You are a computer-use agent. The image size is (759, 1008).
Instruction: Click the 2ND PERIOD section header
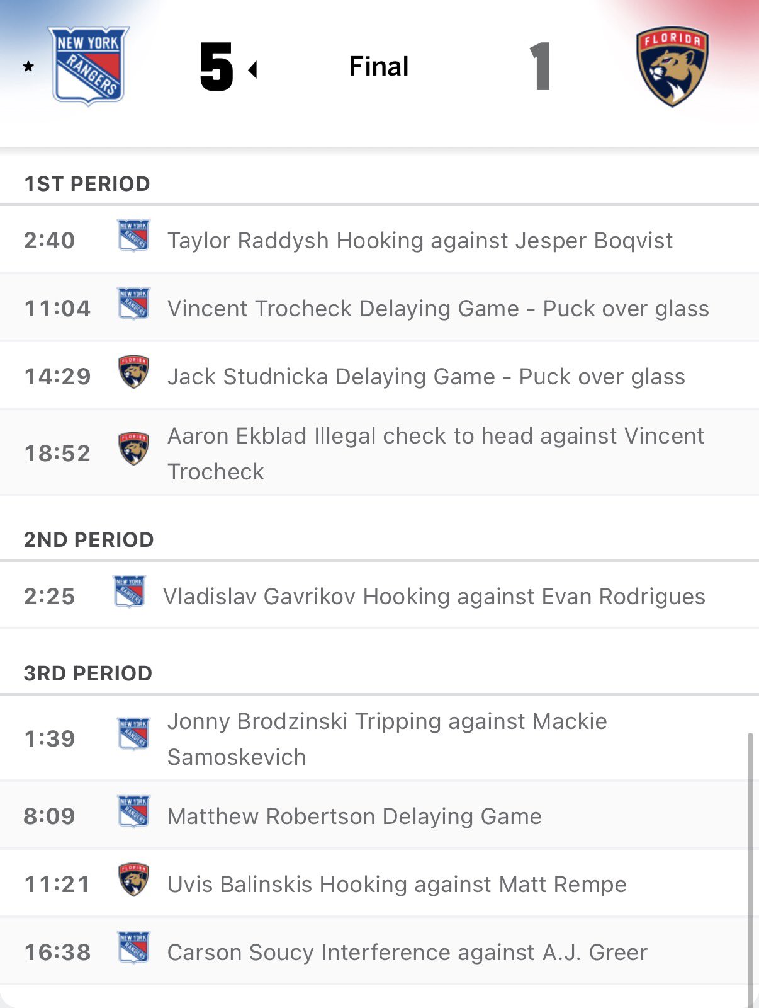tap(89, 540)
